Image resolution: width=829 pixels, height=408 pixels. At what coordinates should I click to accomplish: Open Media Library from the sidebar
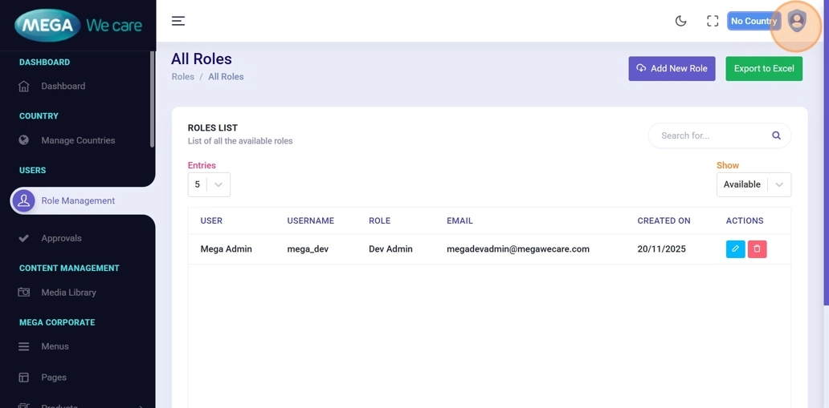click(68, 293)
